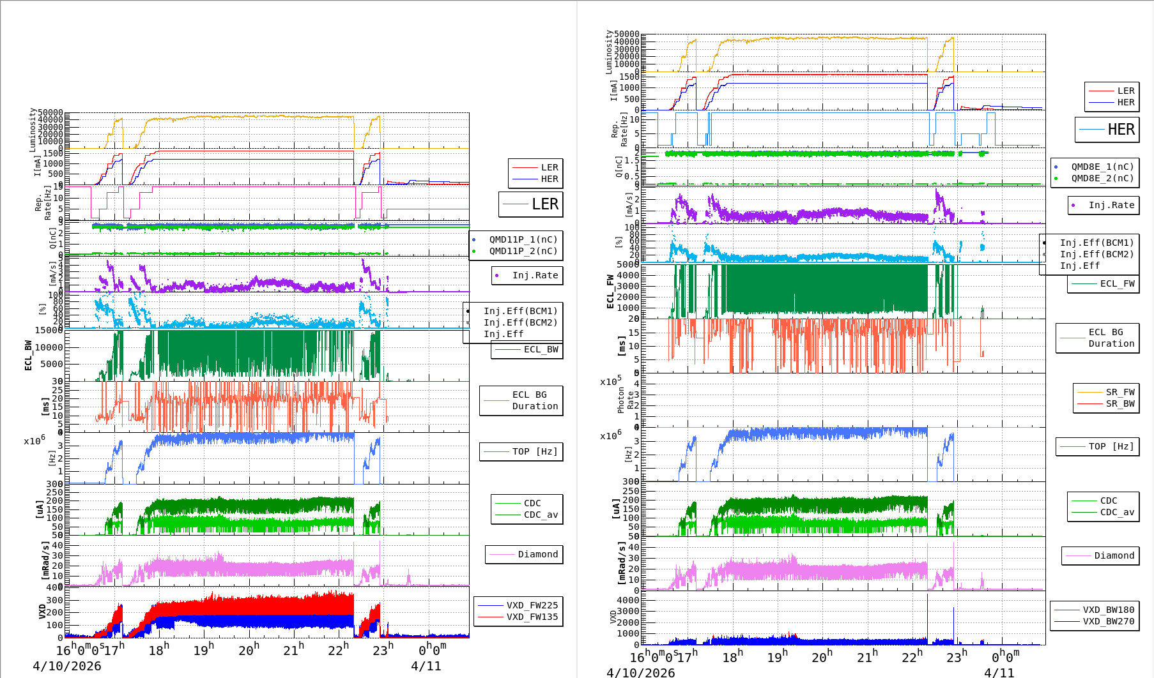The width and height of the screenshot is (1154, 678).
Task: Click the Diamond legend in right panel
Action: pyautogui.click(x=1100, y=555)
